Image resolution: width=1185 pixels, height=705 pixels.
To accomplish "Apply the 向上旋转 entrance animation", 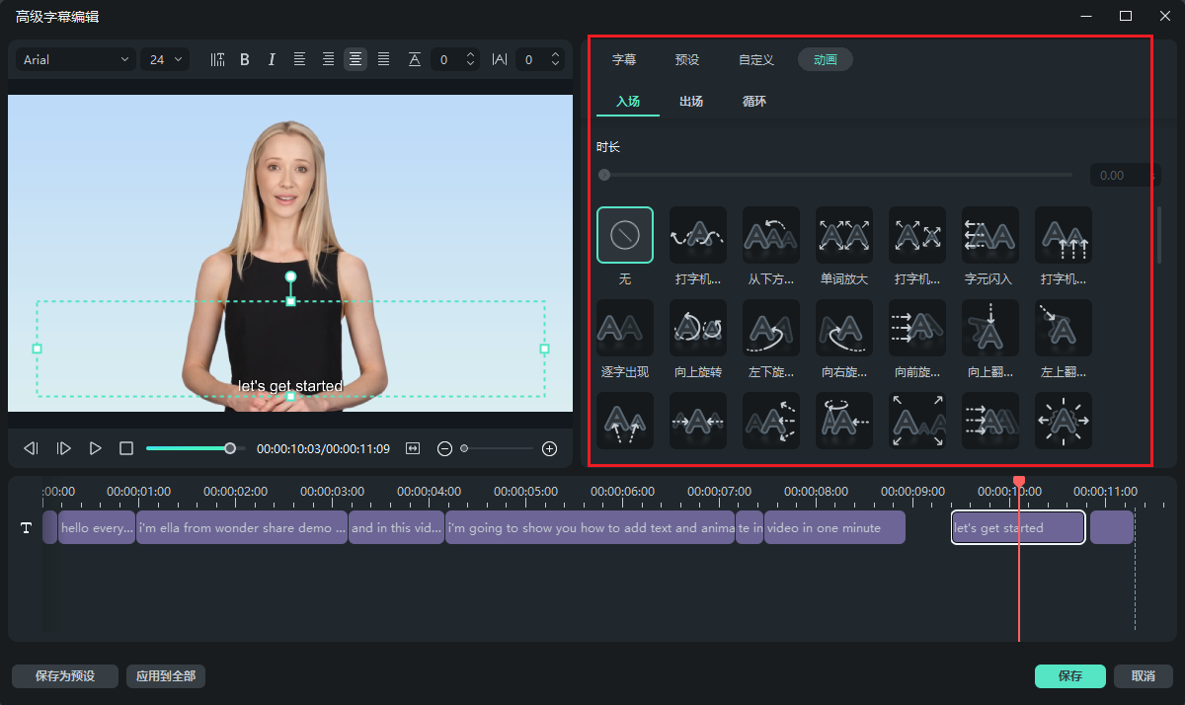I will click(697, 328).
